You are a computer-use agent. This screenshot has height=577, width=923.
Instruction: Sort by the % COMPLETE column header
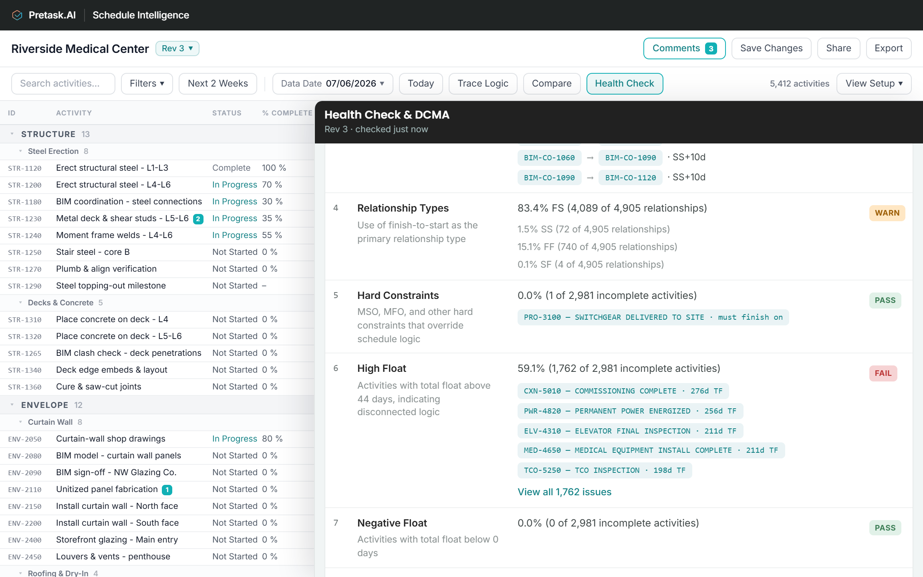[287, 113]
